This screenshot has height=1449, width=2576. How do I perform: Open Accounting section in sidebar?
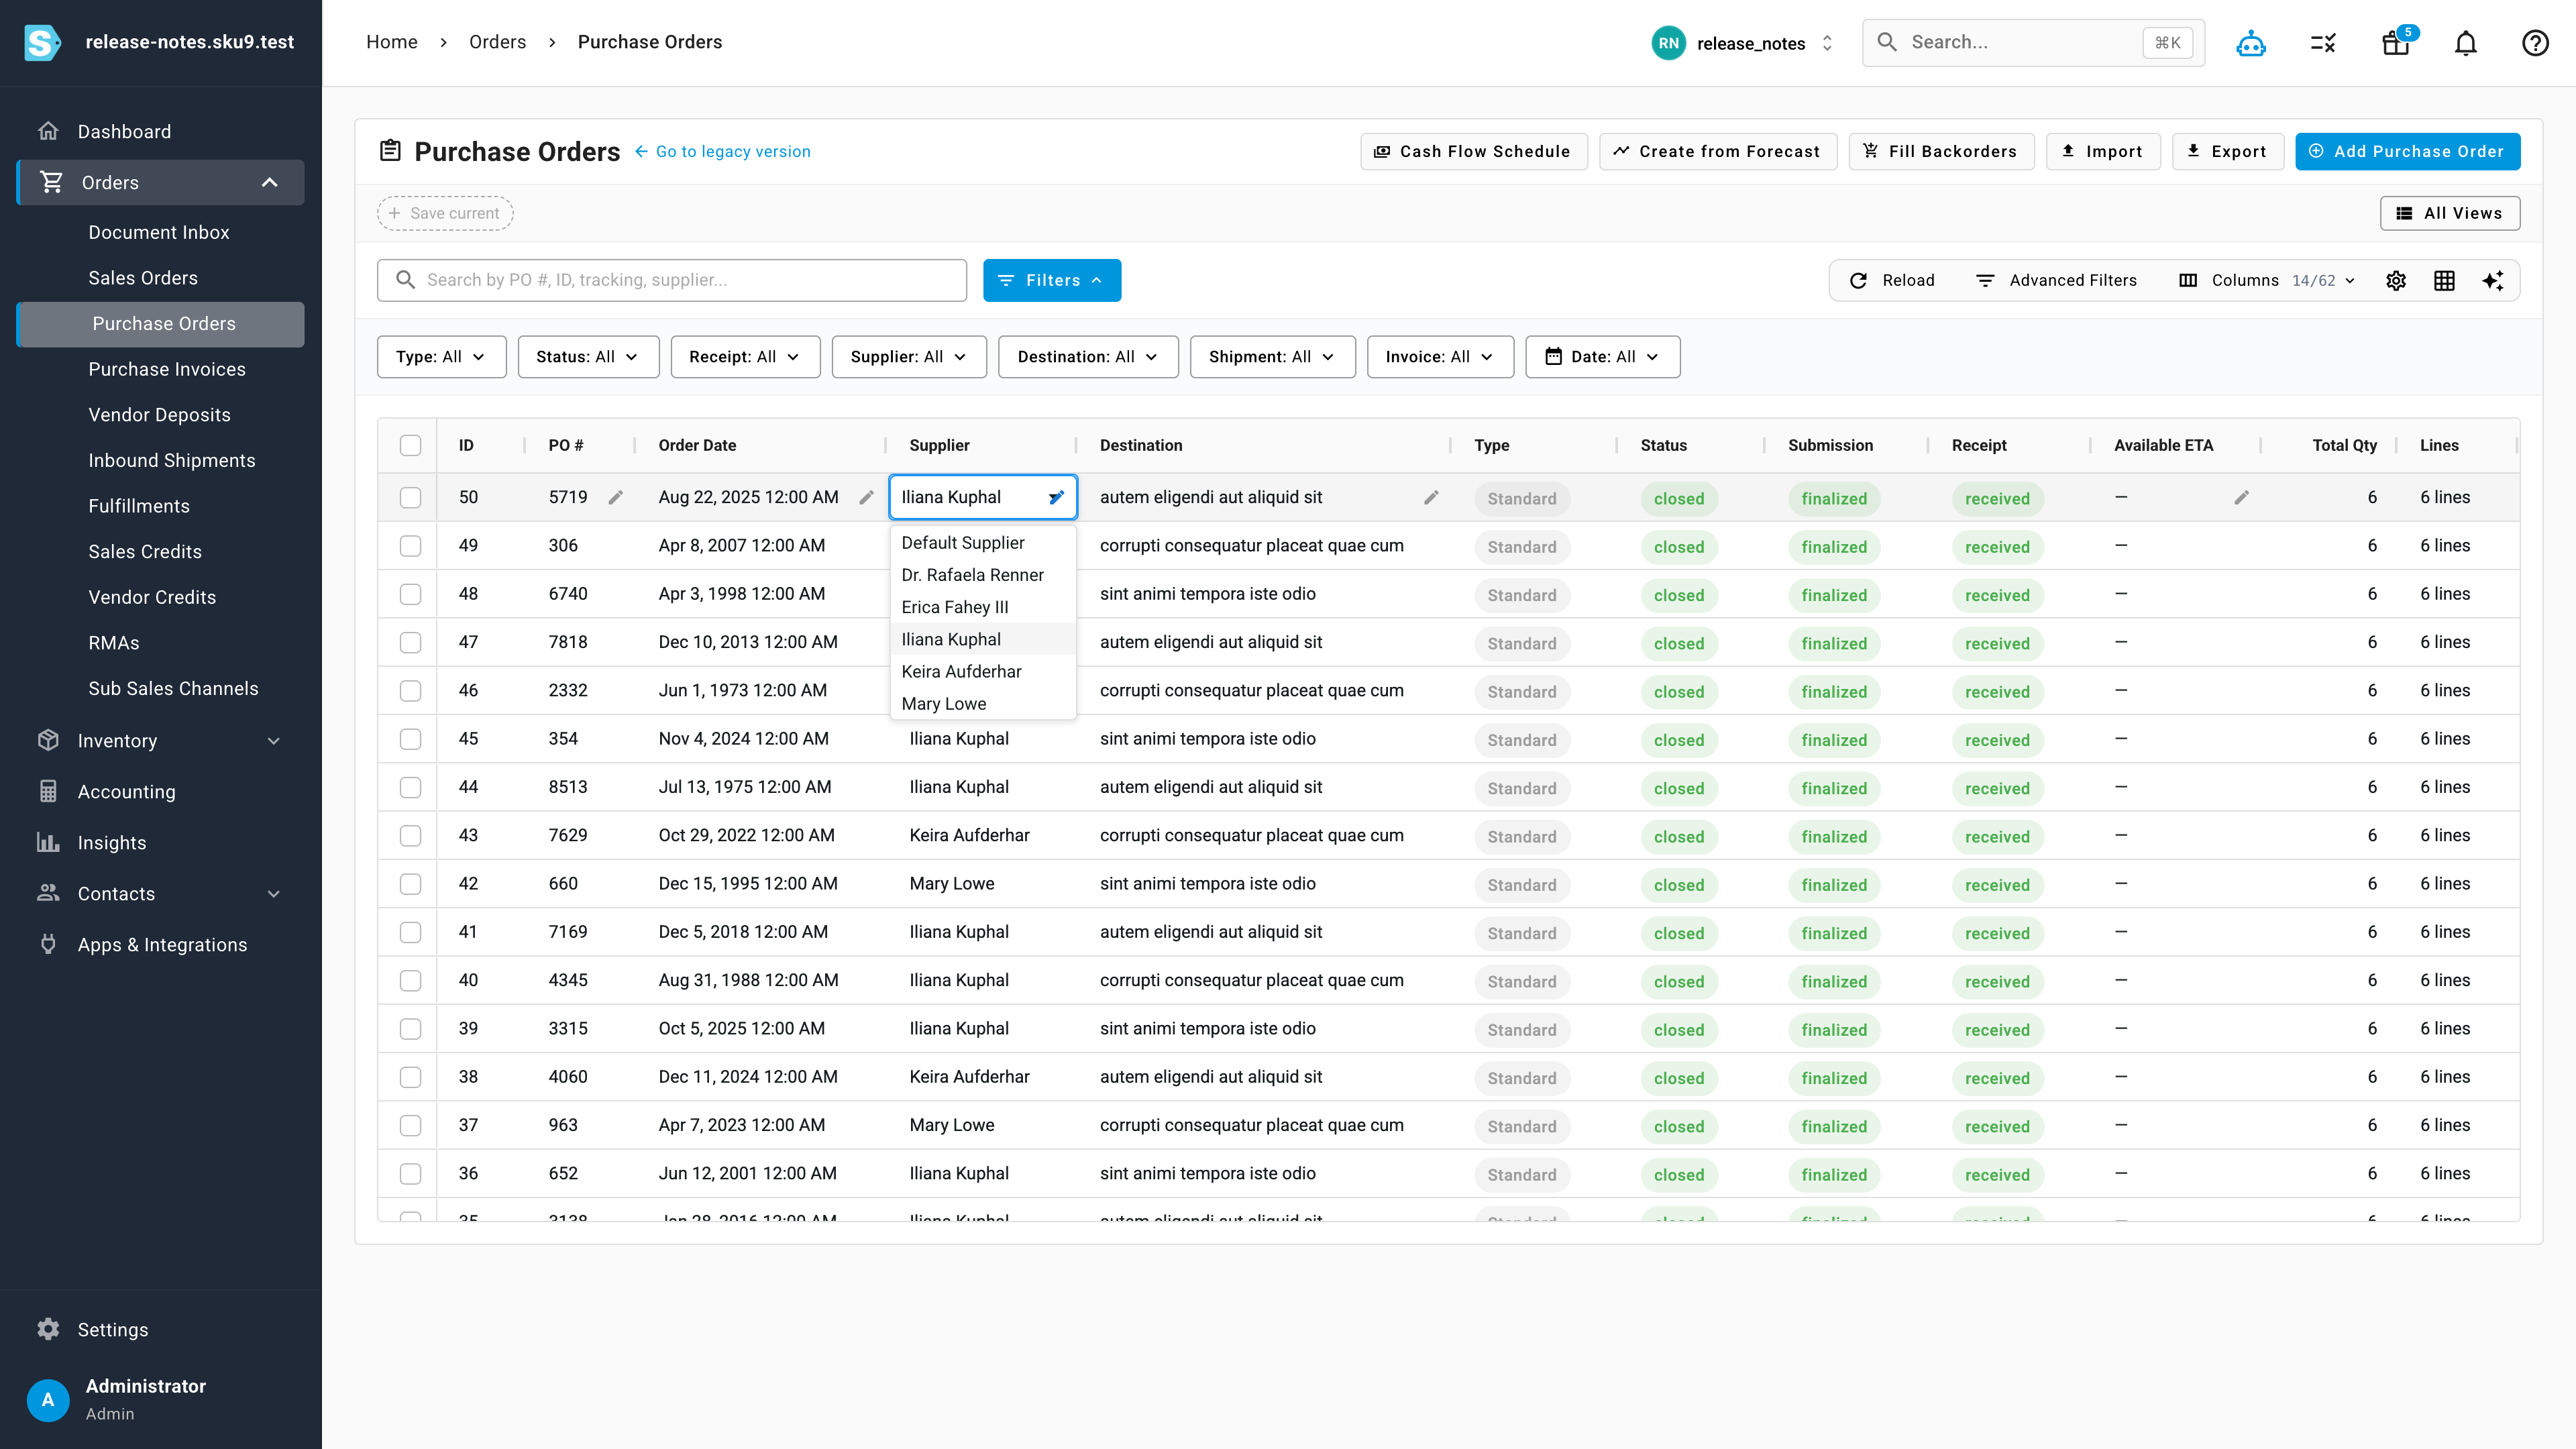[x=126, y=792]
